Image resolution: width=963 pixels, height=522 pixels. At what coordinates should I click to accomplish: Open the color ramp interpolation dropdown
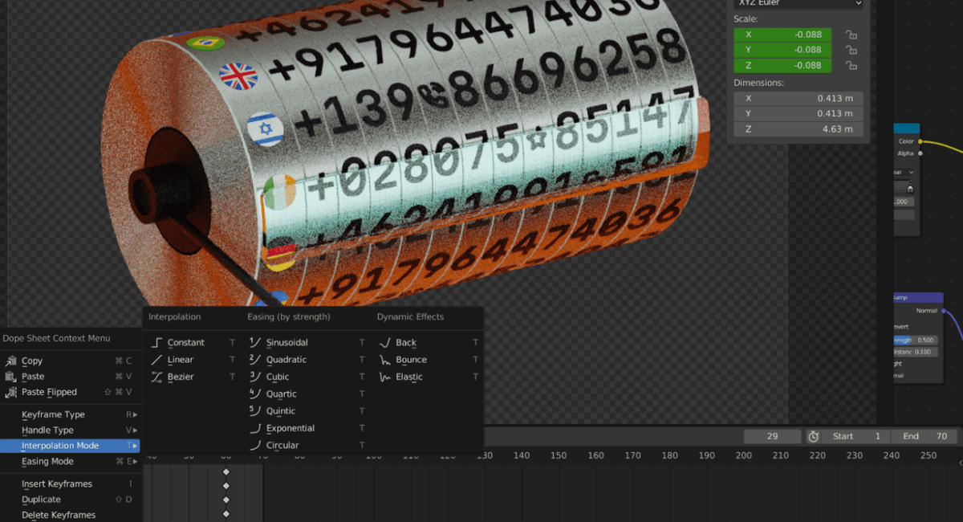[902, 172]
